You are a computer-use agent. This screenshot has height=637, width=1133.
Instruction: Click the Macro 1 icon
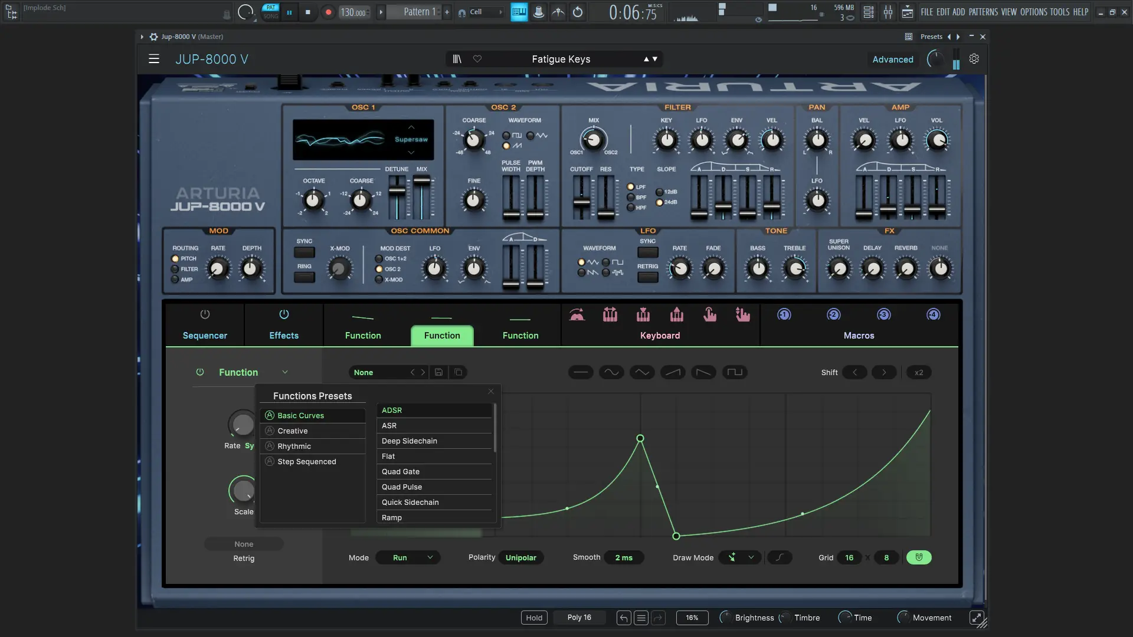784,315
